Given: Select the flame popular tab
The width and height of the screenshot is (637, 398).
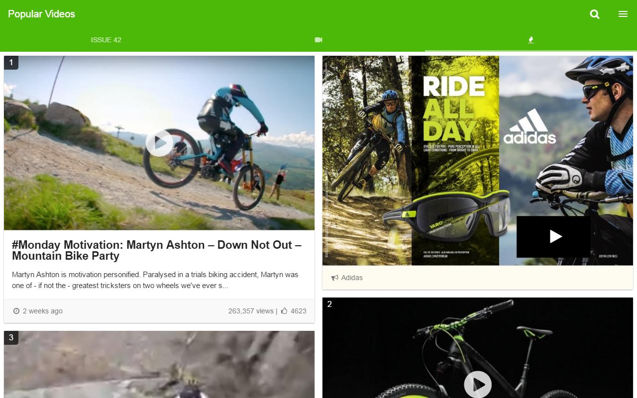Looking at the screenshot, I should [531, 40].
